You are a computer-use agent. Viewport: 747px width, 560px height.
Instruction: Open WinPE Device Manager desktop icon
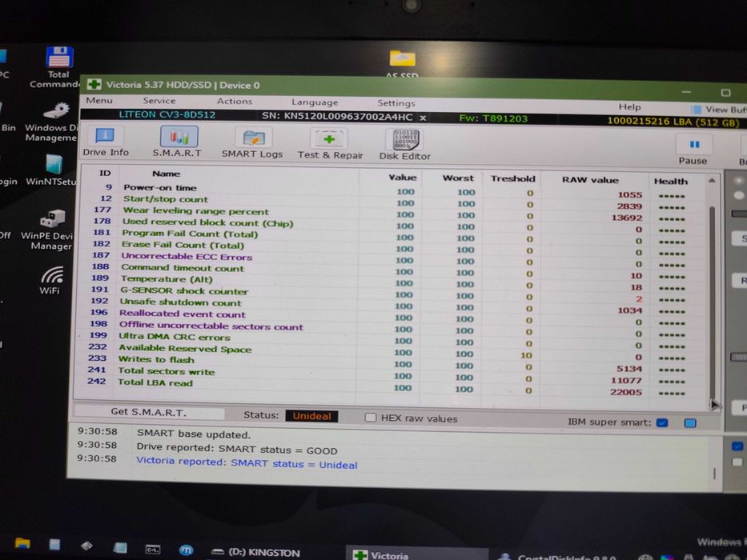click(x=50, y=230)
